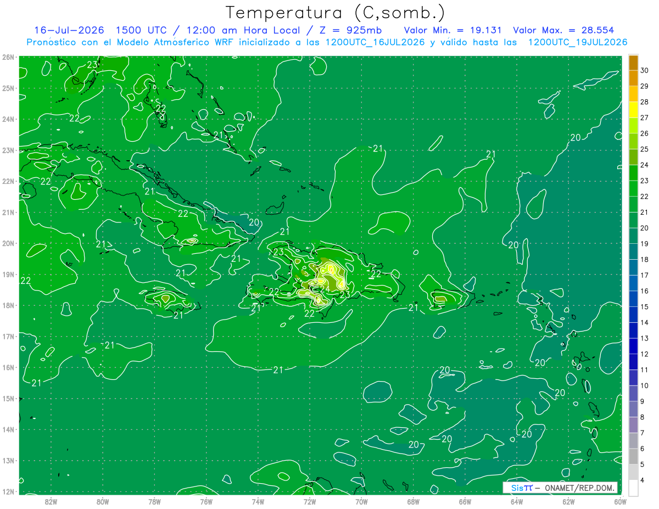Click the purple swatch between 8 and 9 on the scale

(633, 409)
